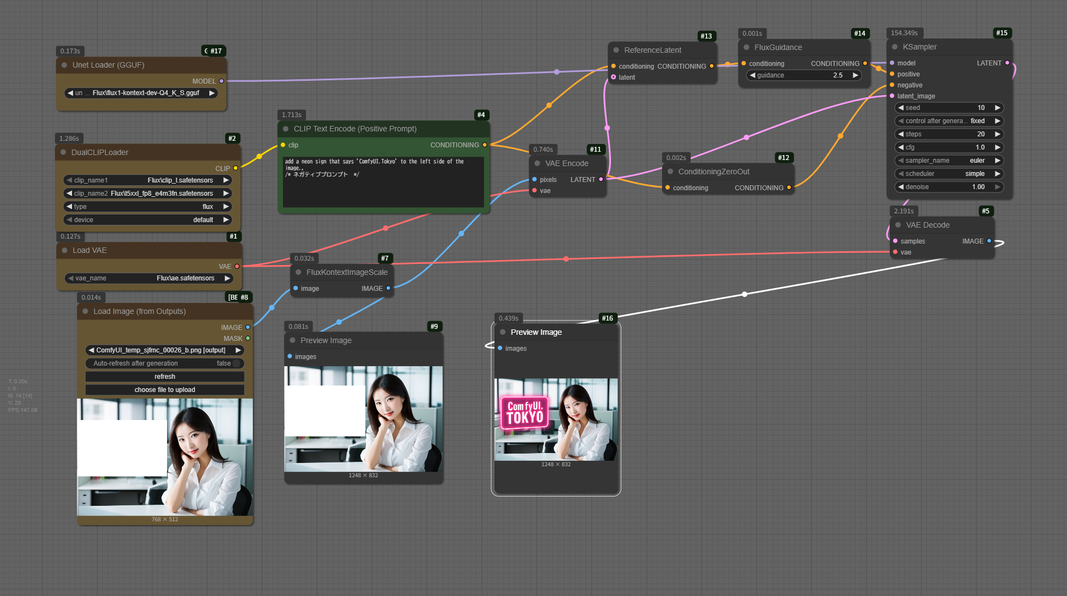Increase guidance value with right arrow
The width and height of the screenshot is (1067, 596).
[855, 75]
